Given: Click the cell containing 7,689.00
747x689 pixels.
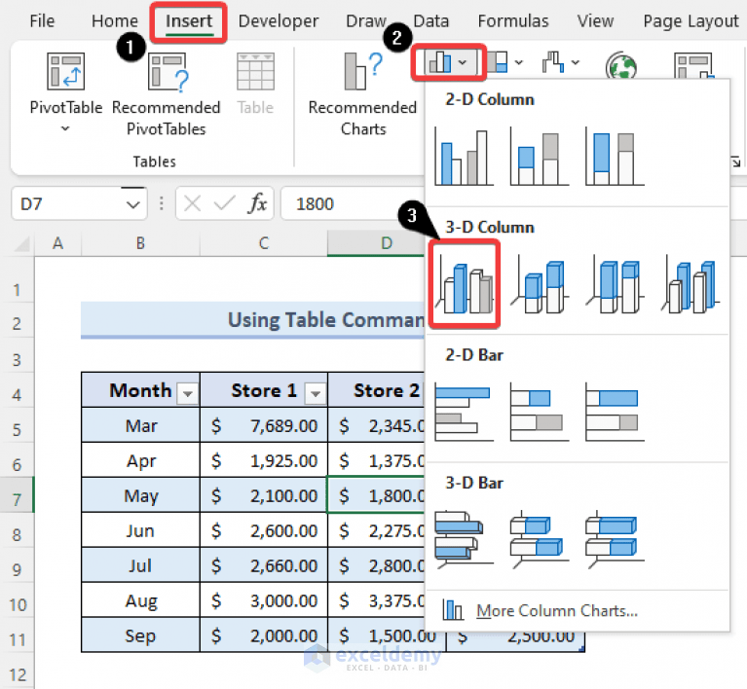Looking at the screenshot, I should coord(264,425).
